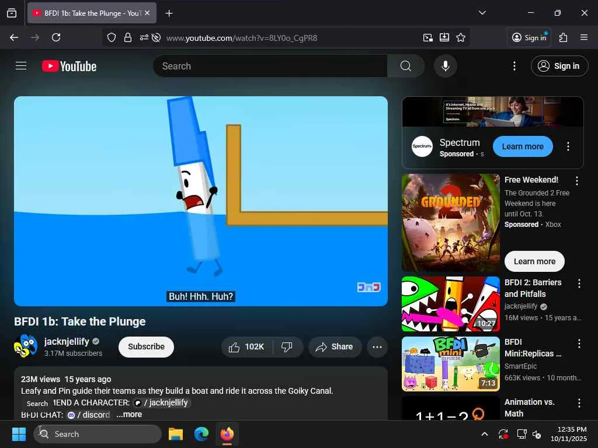Viewport: 598px width, 448px height.
Task: Open a new tab with plus button
Action: (x=169, y=13)
